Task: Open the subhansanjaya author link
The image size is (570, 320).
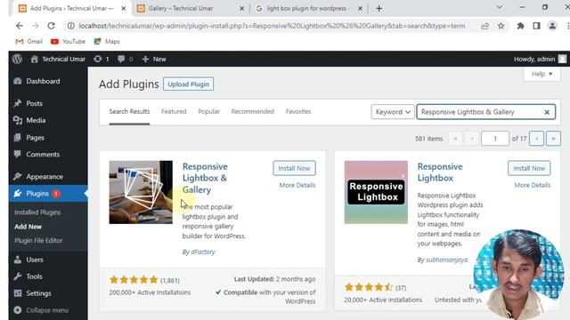Action: click(447, 260)
